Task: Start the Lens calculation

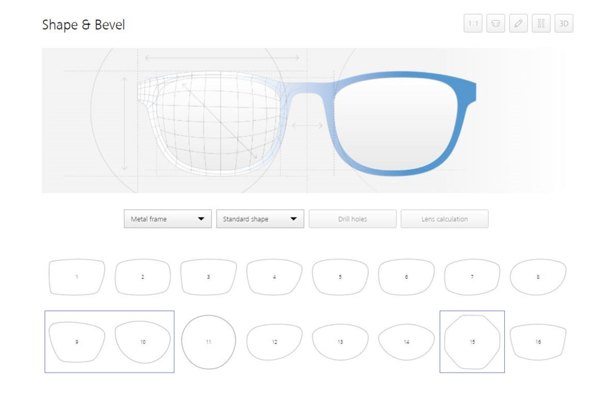Action: pos(444,219)
